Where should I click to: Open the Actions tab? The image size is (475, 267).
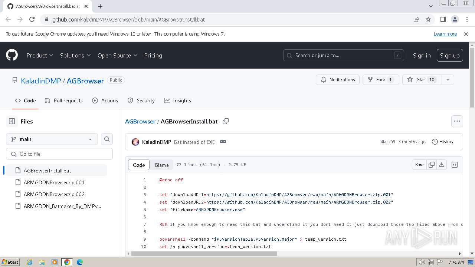coord(105,100)
